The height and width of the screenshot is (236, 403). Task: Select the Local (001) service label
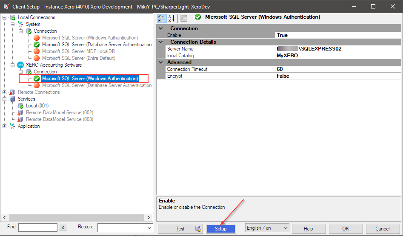point(37,106)
